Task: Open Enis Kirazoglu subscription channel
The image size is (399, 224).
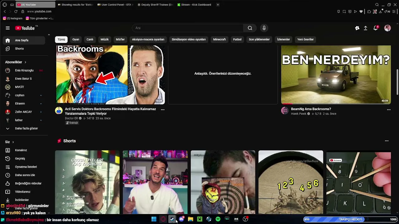Action: tap(24, 70)
